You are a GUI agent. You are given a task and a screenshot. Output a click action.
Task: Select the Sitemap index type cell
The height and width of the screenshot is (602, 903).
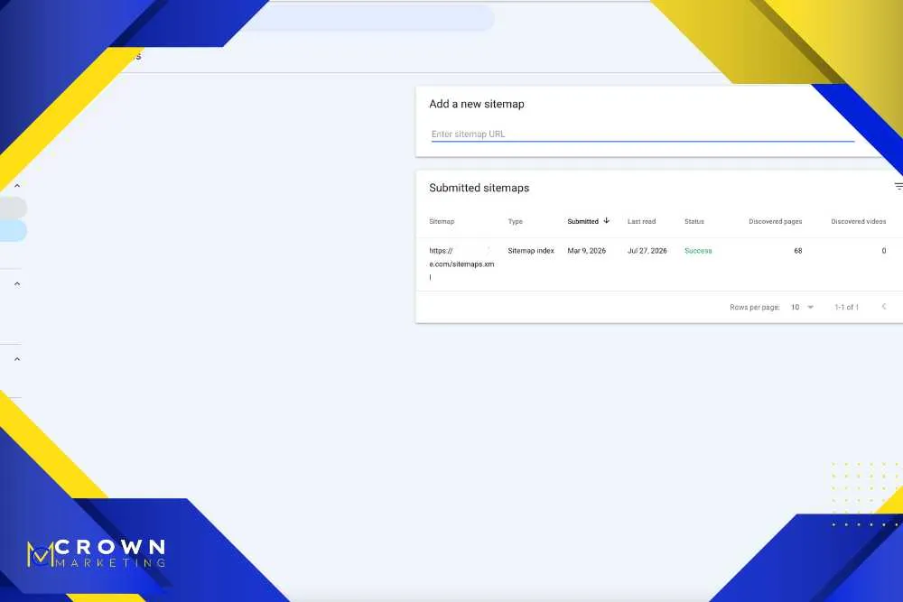coord(531,251)
